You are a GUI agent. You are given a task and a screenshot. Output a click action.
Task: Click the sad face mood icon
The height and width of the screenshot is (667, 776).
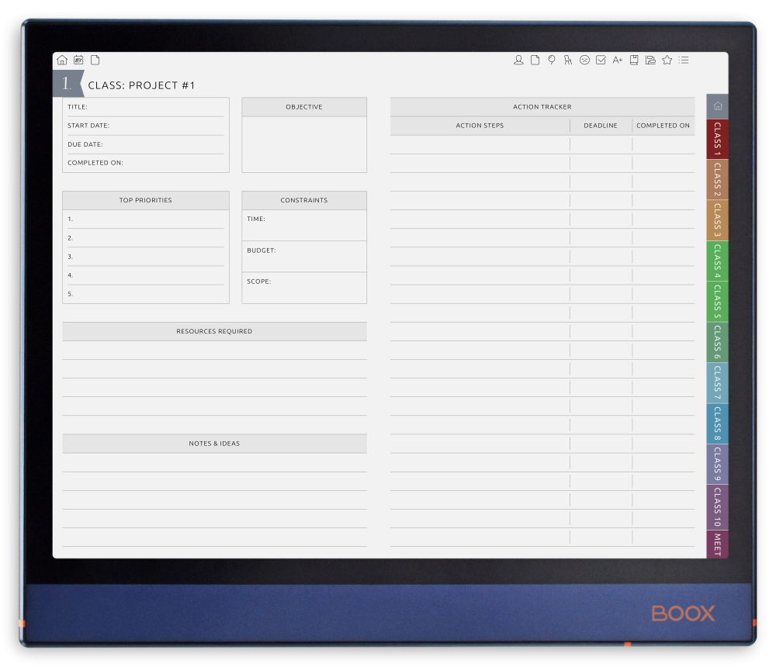point(584,60)
